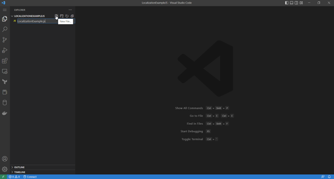Collapse all folders in Explorer

72,16
